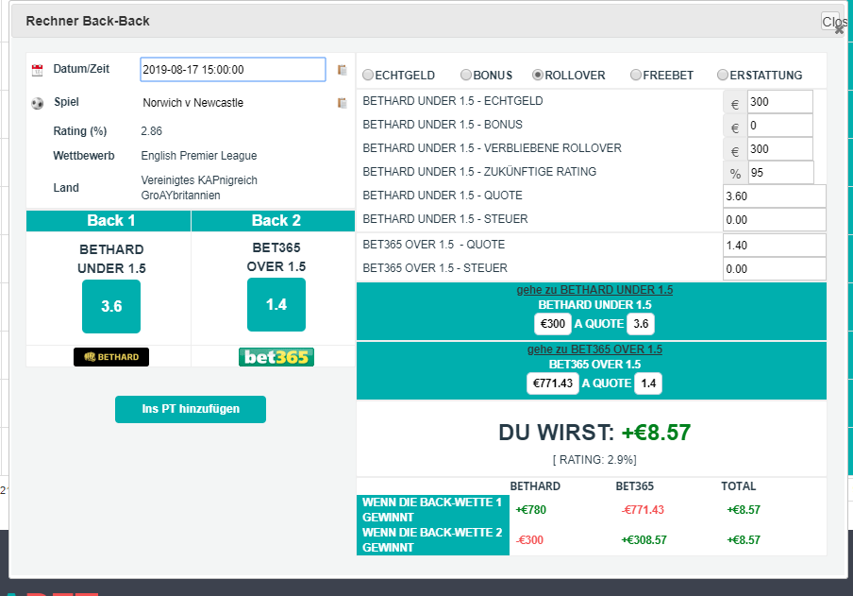Click the percent symbol beside Rating field
853x596 pixels.
735,174
